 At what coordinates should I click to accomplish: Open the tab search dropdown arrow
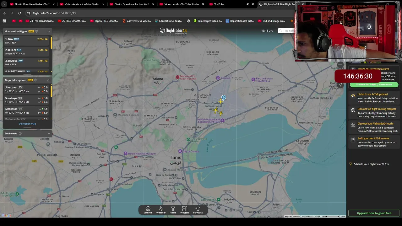point(4,4)
